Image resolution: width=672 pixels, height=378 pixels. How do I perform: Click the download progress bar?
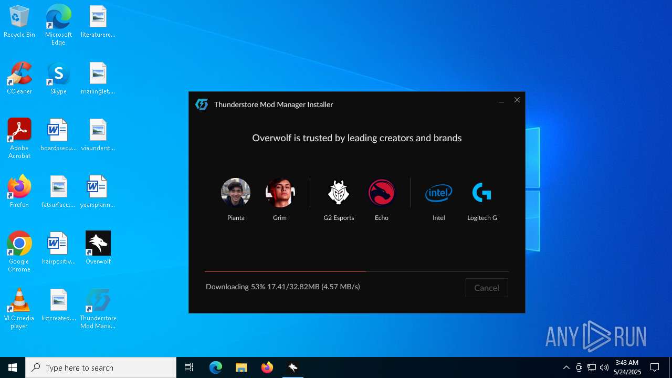[357, 271]
